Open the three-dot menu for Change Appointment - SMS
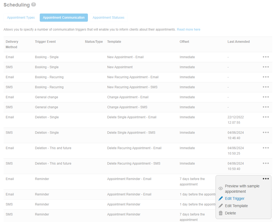 266,107
